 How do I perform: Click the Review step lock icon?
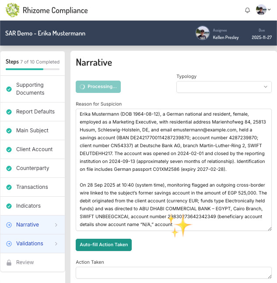click(x=9, y=262)
